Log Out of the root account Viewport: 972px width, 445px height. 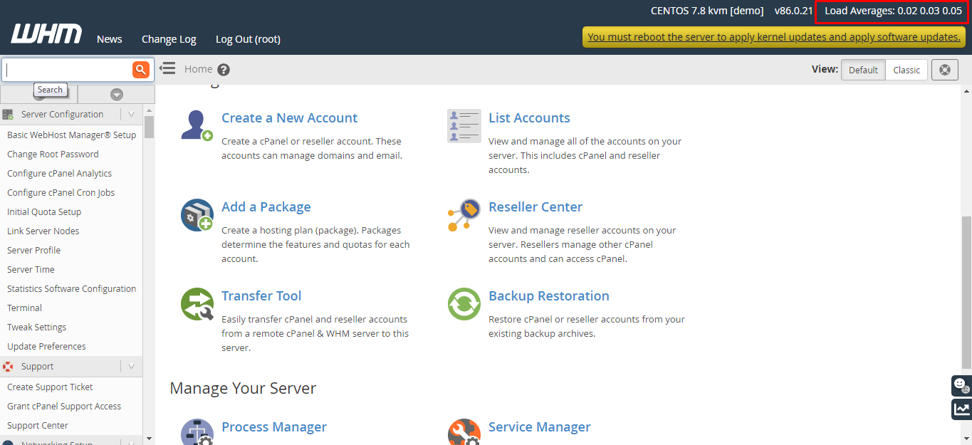tap(248, 39)
